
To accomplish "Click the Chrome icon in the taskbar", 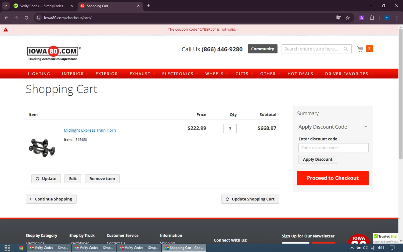I will coord(21,248).
